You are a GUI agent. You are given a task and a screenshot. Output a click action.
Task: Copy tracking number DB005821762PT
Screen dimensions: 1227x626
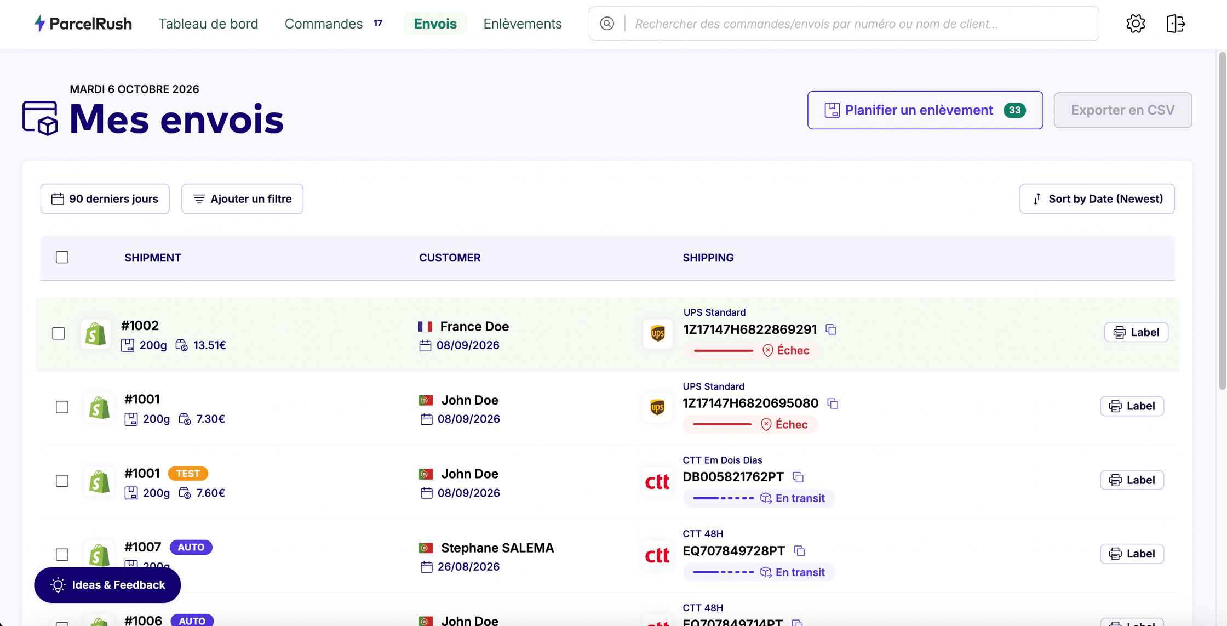click(798, 477)
